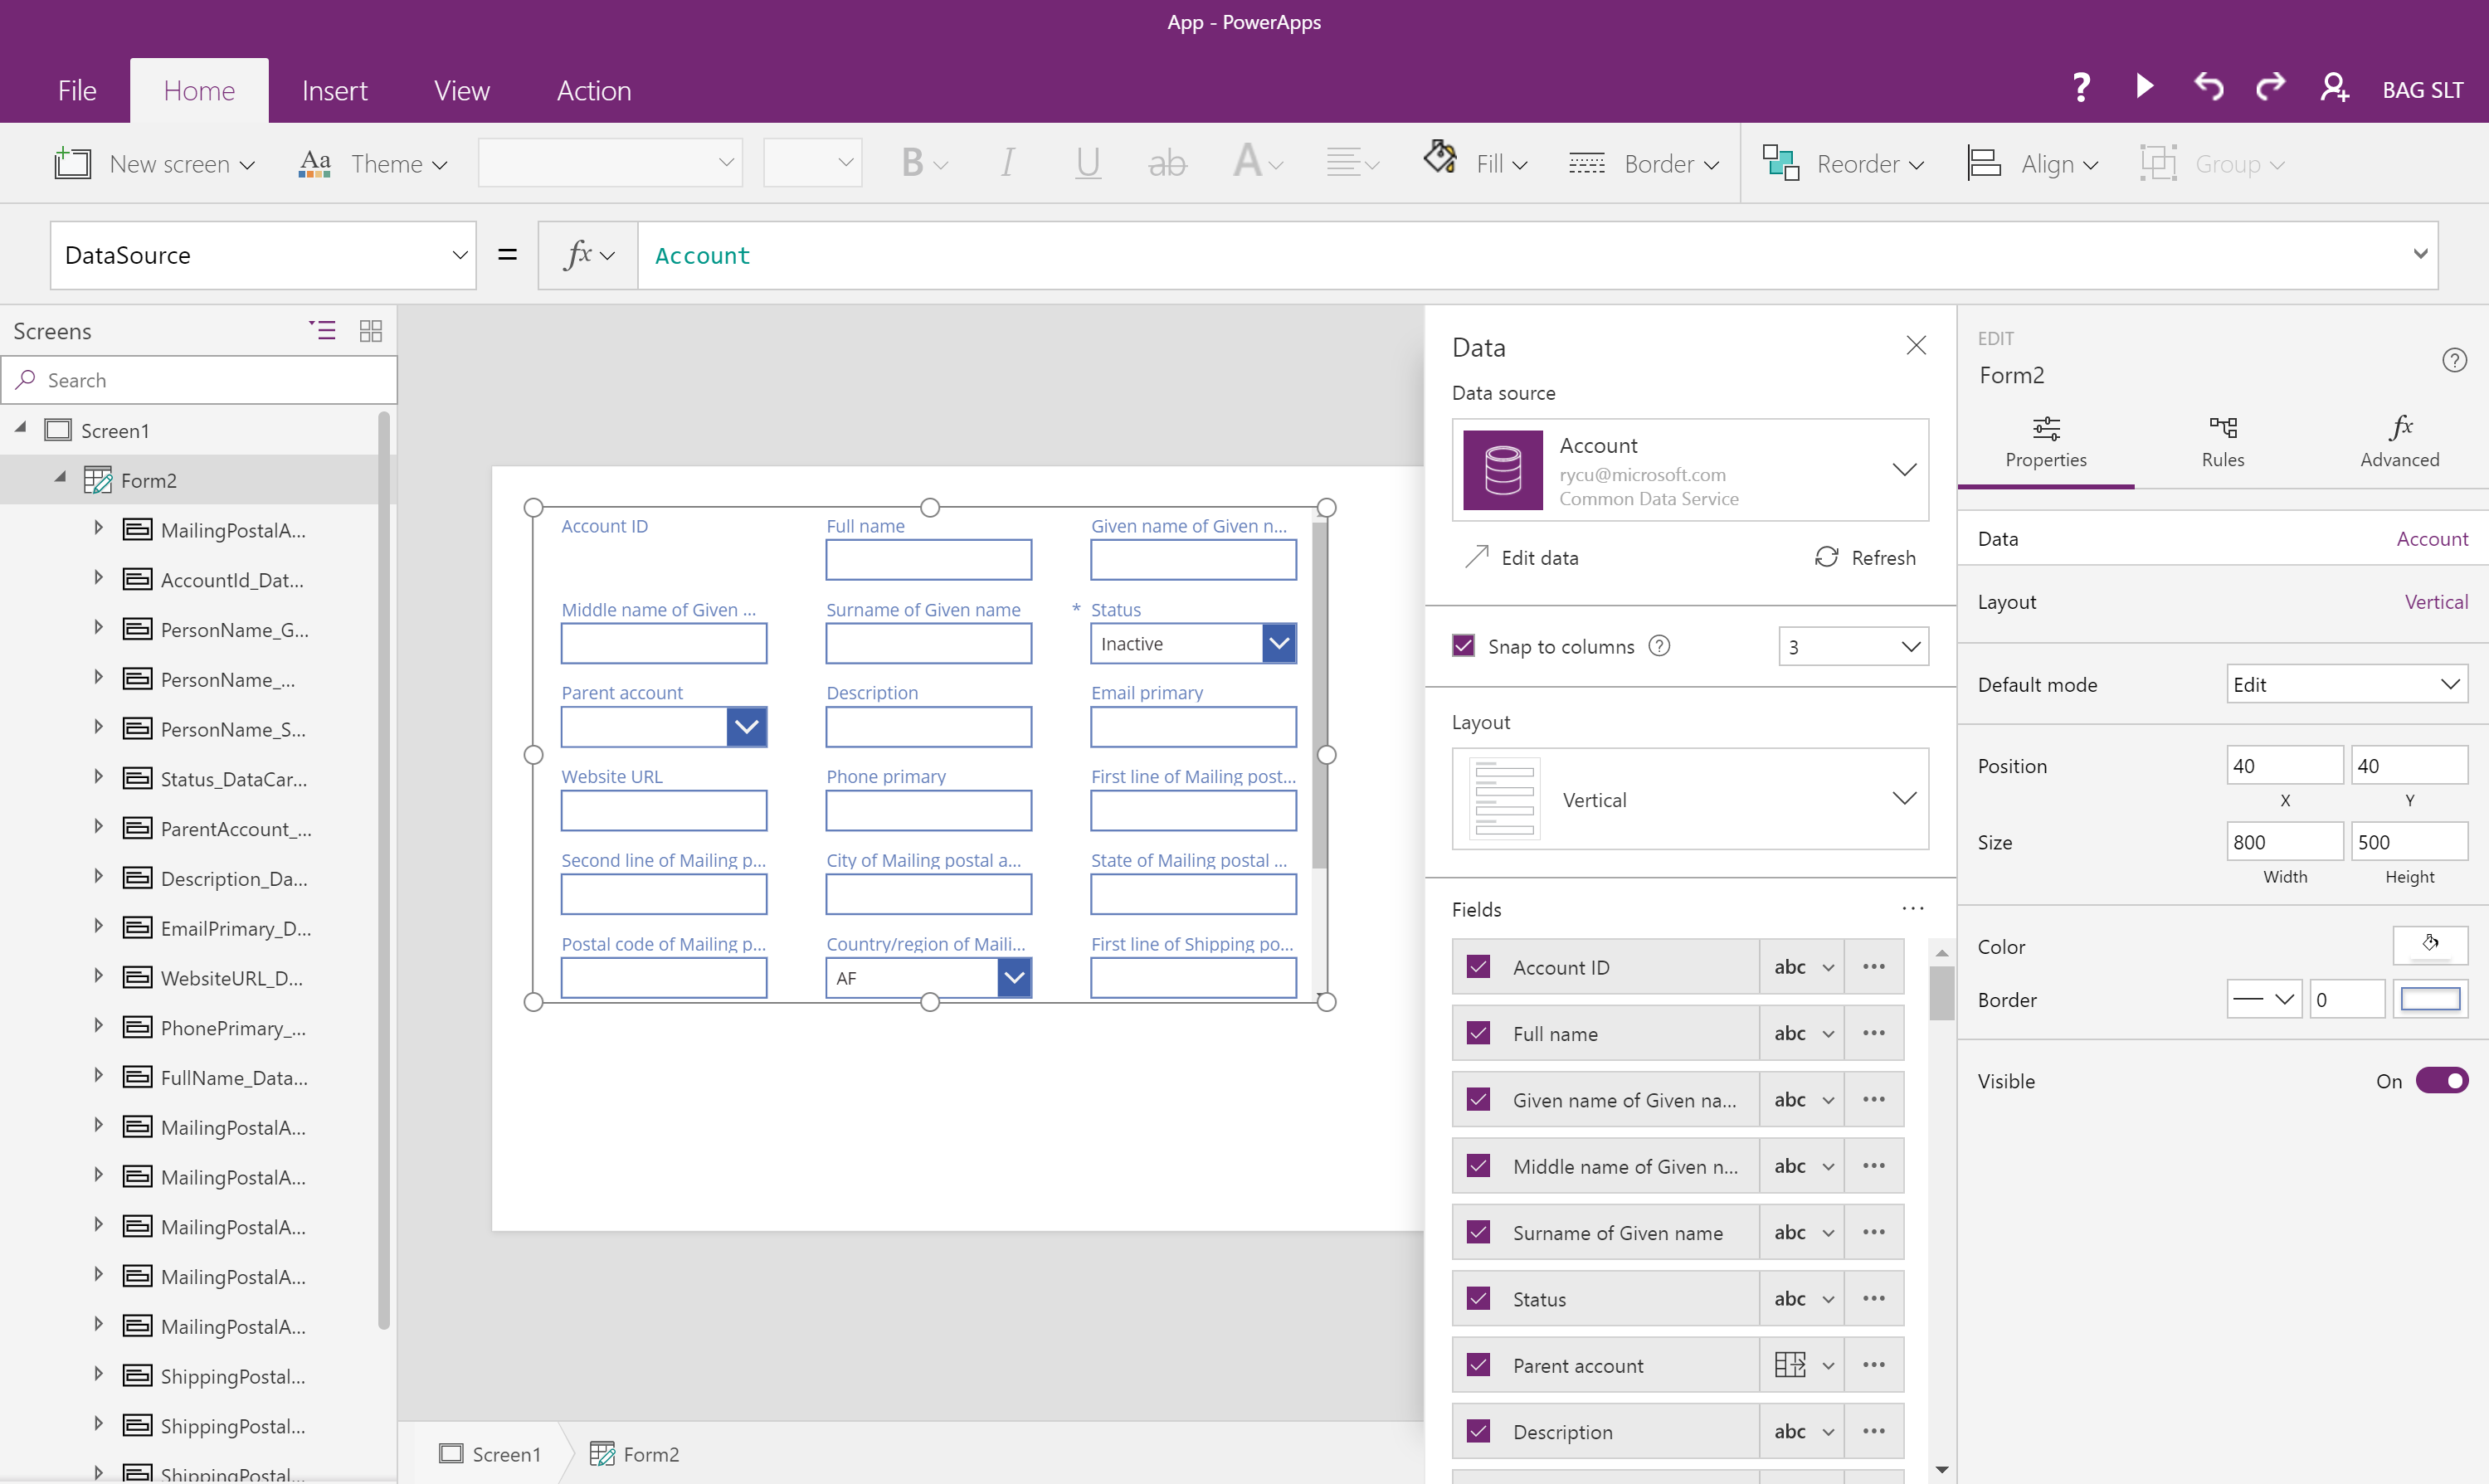
Task: Open the Fields section ellipsis menu
Action: [1912, 908]
